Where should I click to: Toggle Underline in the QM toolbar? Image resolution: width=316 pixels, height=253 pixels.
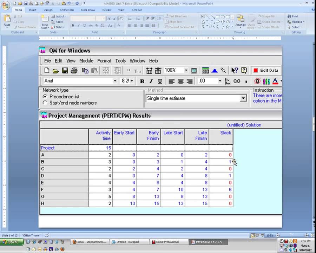point(160,81)
